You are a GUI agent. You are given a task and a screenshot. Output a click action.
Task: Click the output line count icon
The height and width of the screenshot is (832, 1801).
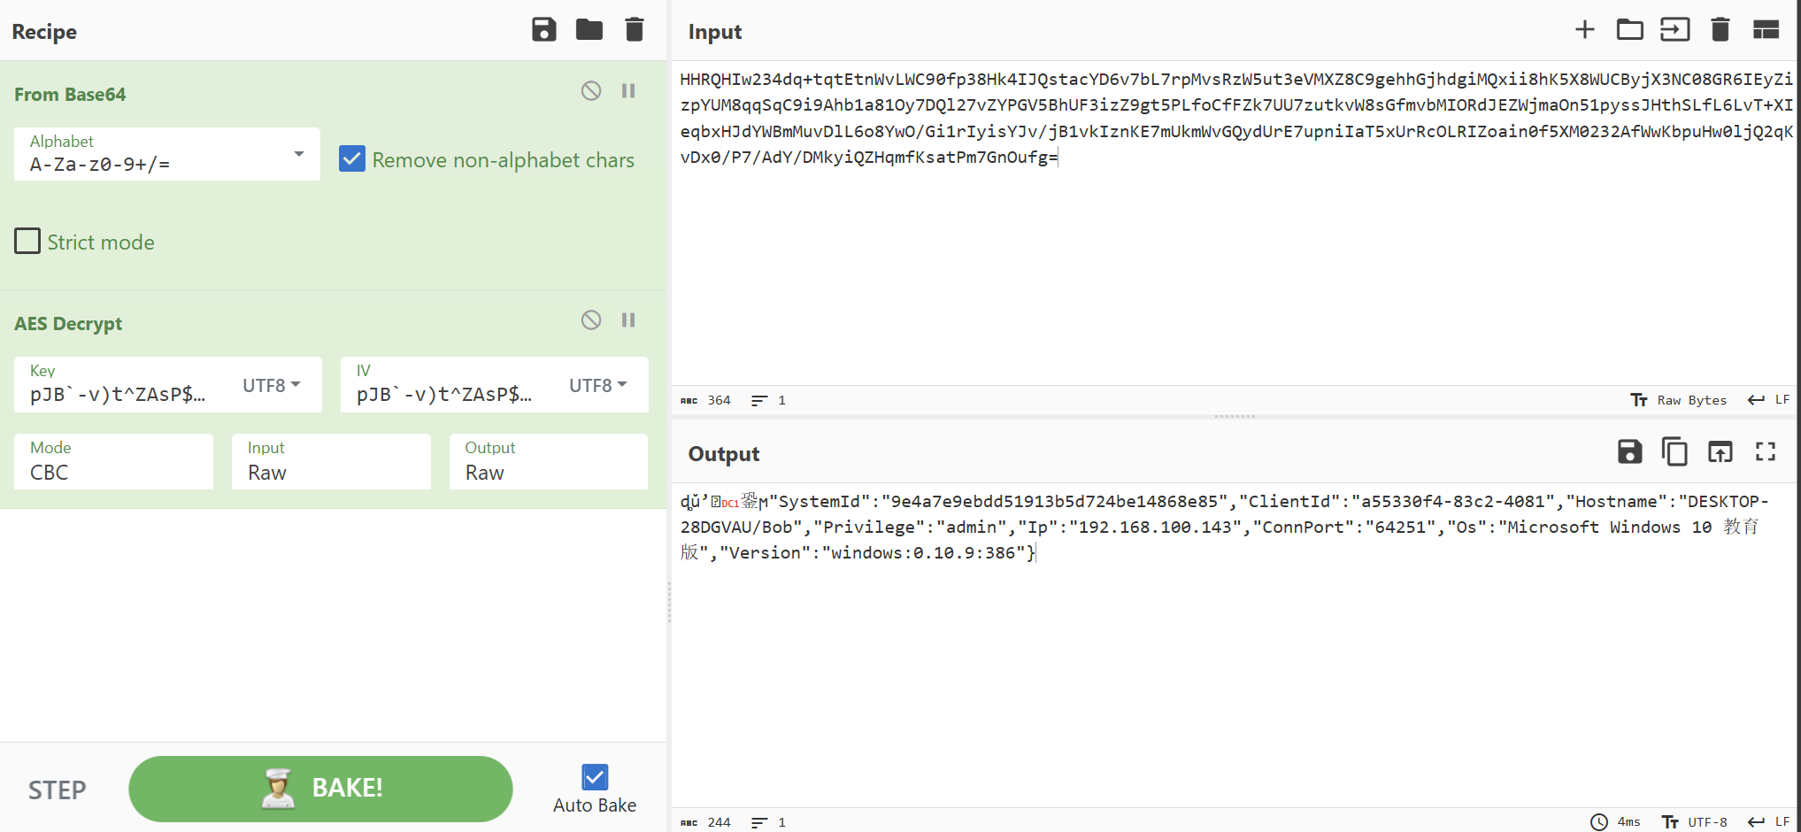[x=759, y=822]
